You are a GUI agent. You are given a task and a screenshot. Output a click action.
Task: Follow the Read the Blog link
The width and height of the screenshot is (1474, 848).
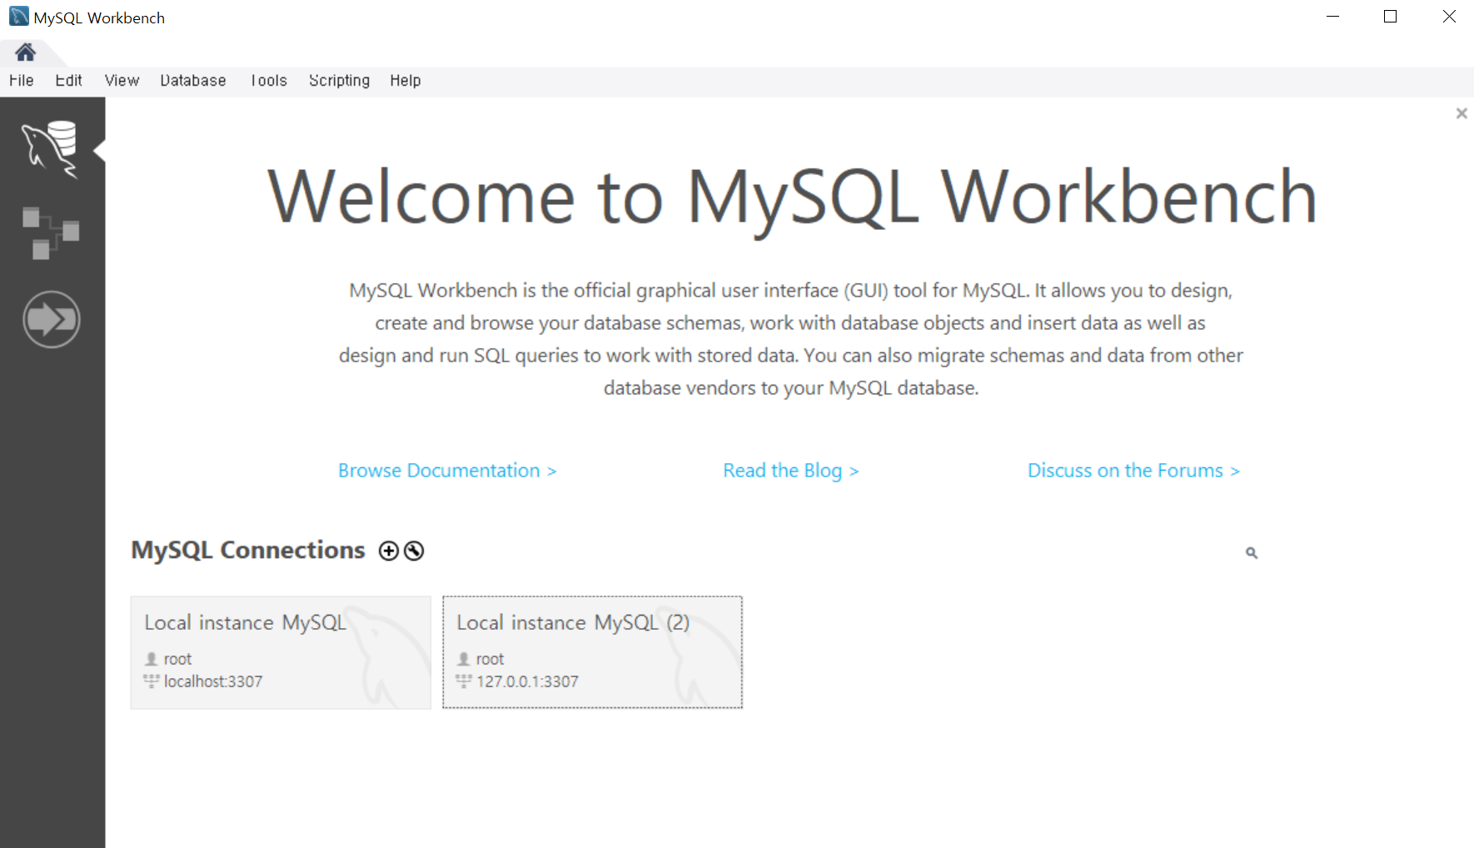click(x=790, y=471)
